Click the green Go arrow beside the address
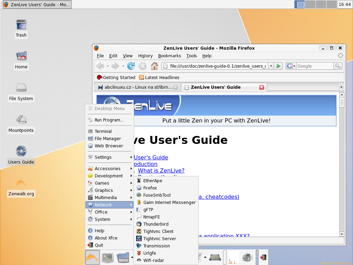The image size is (353, 265). pos(279,66)
